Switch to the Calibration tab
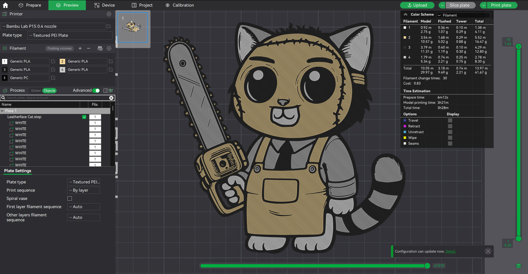528x274 pixels. [x=180, y=5]
